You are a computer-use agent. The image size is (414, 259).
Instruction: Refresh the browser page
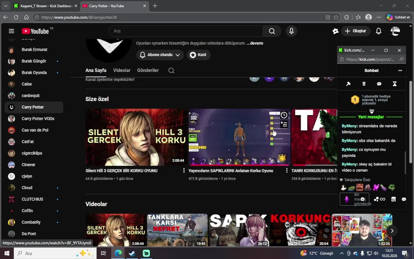pos(16,17)
